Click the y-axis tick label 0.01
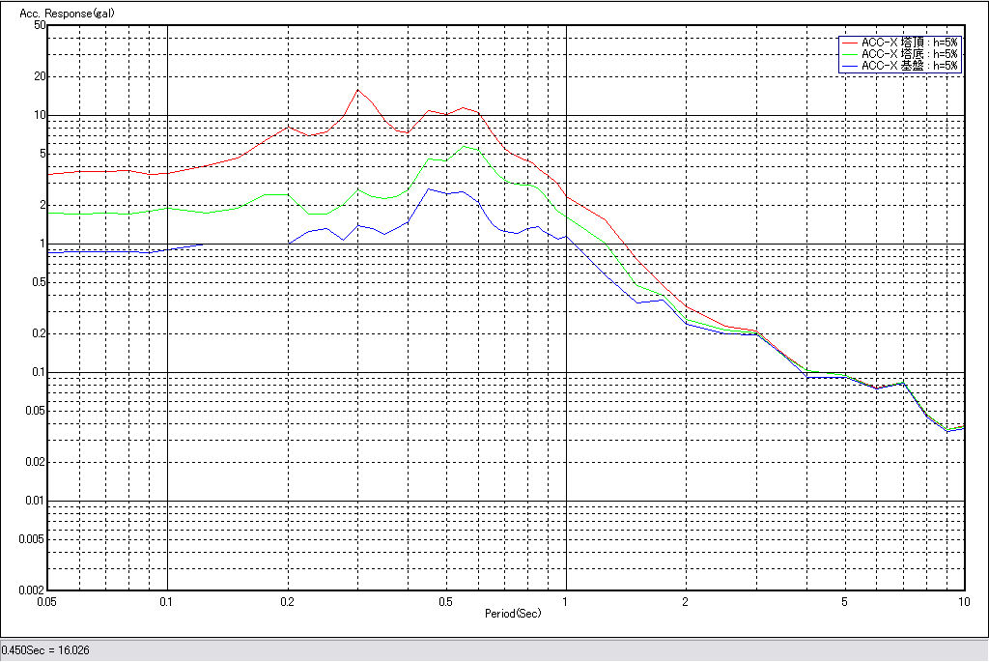 pyautogui.click(x=35, y=501)
